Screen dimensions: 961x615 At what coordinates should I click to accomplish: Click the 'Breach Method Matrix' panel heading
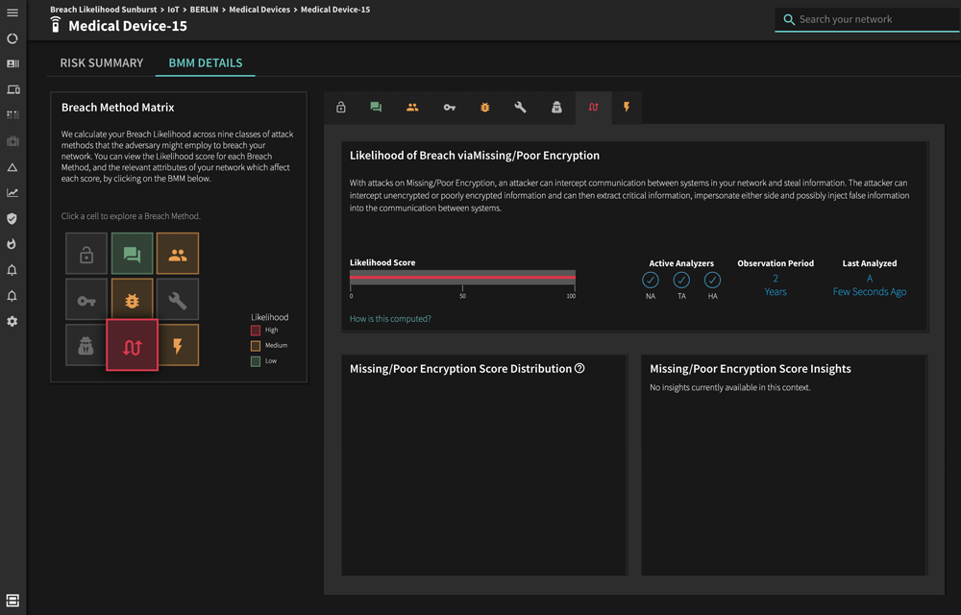pyautogui.click(x=117, y=108)
